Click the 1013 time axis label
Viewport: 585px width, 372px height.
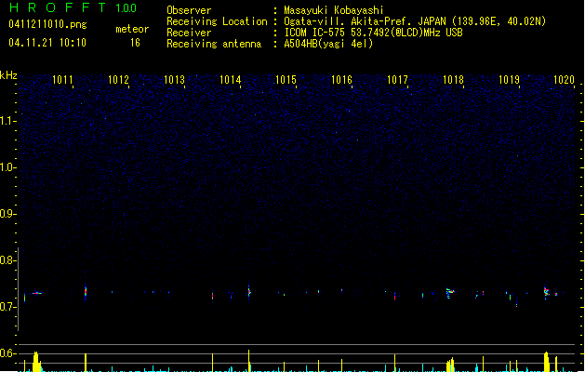coord(174,80)
